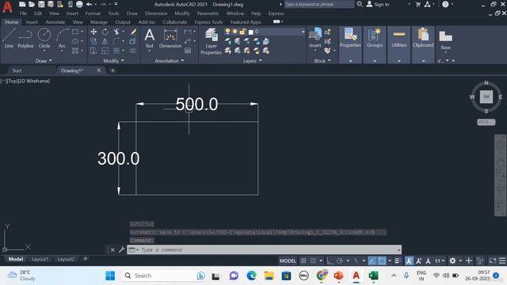Screen dimensions: 507x285
Task: Activate the Fillet tool
Action: point(116,41)
